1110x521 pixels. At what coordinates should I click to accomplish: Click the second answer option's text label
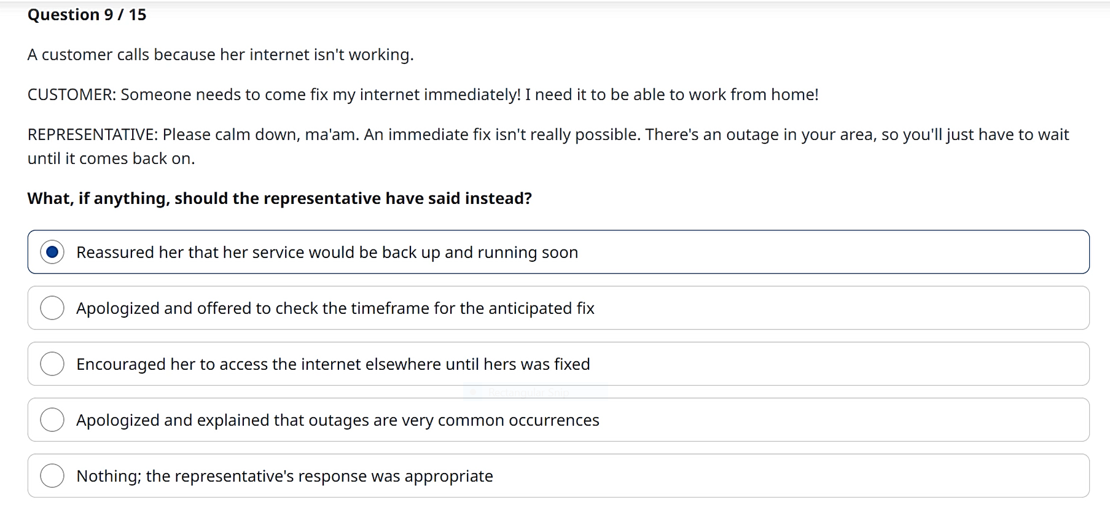tap(335, 308)
